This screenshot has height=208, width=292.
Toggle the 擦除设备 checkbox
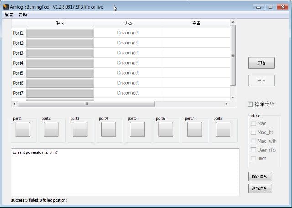point(250,104)
